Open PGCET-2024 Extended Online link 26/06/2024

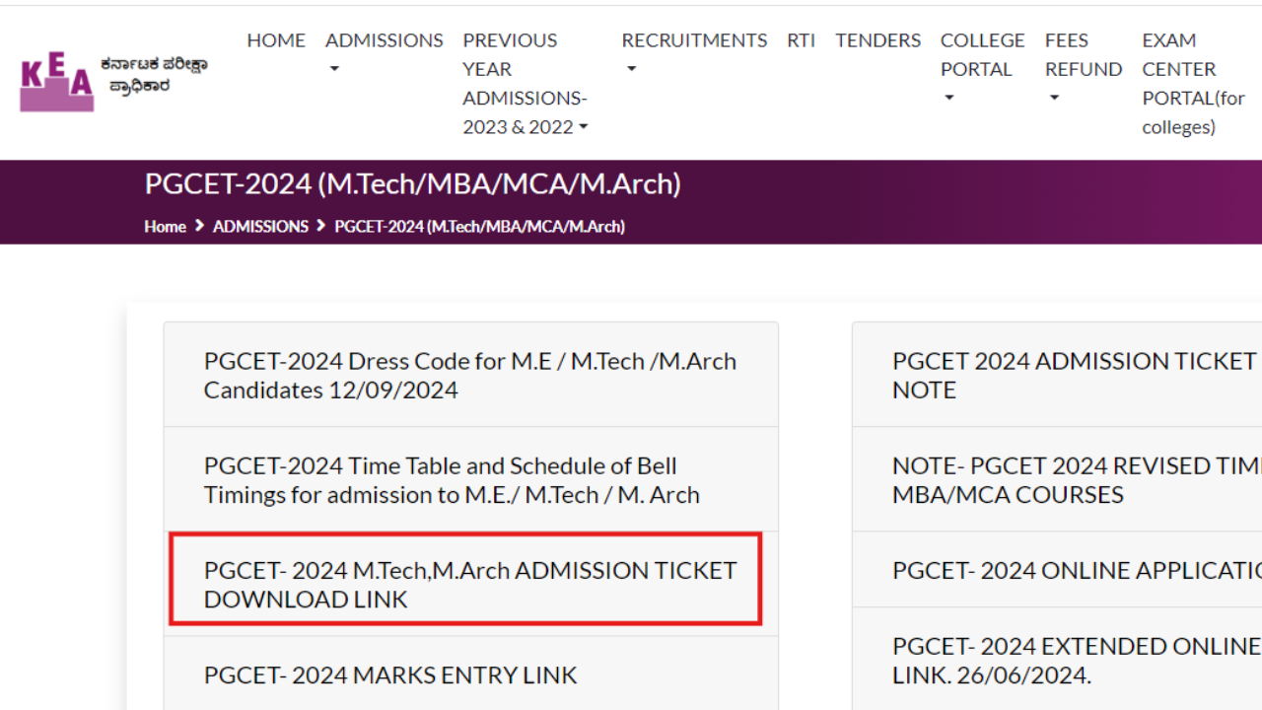tap(1075, 661)
